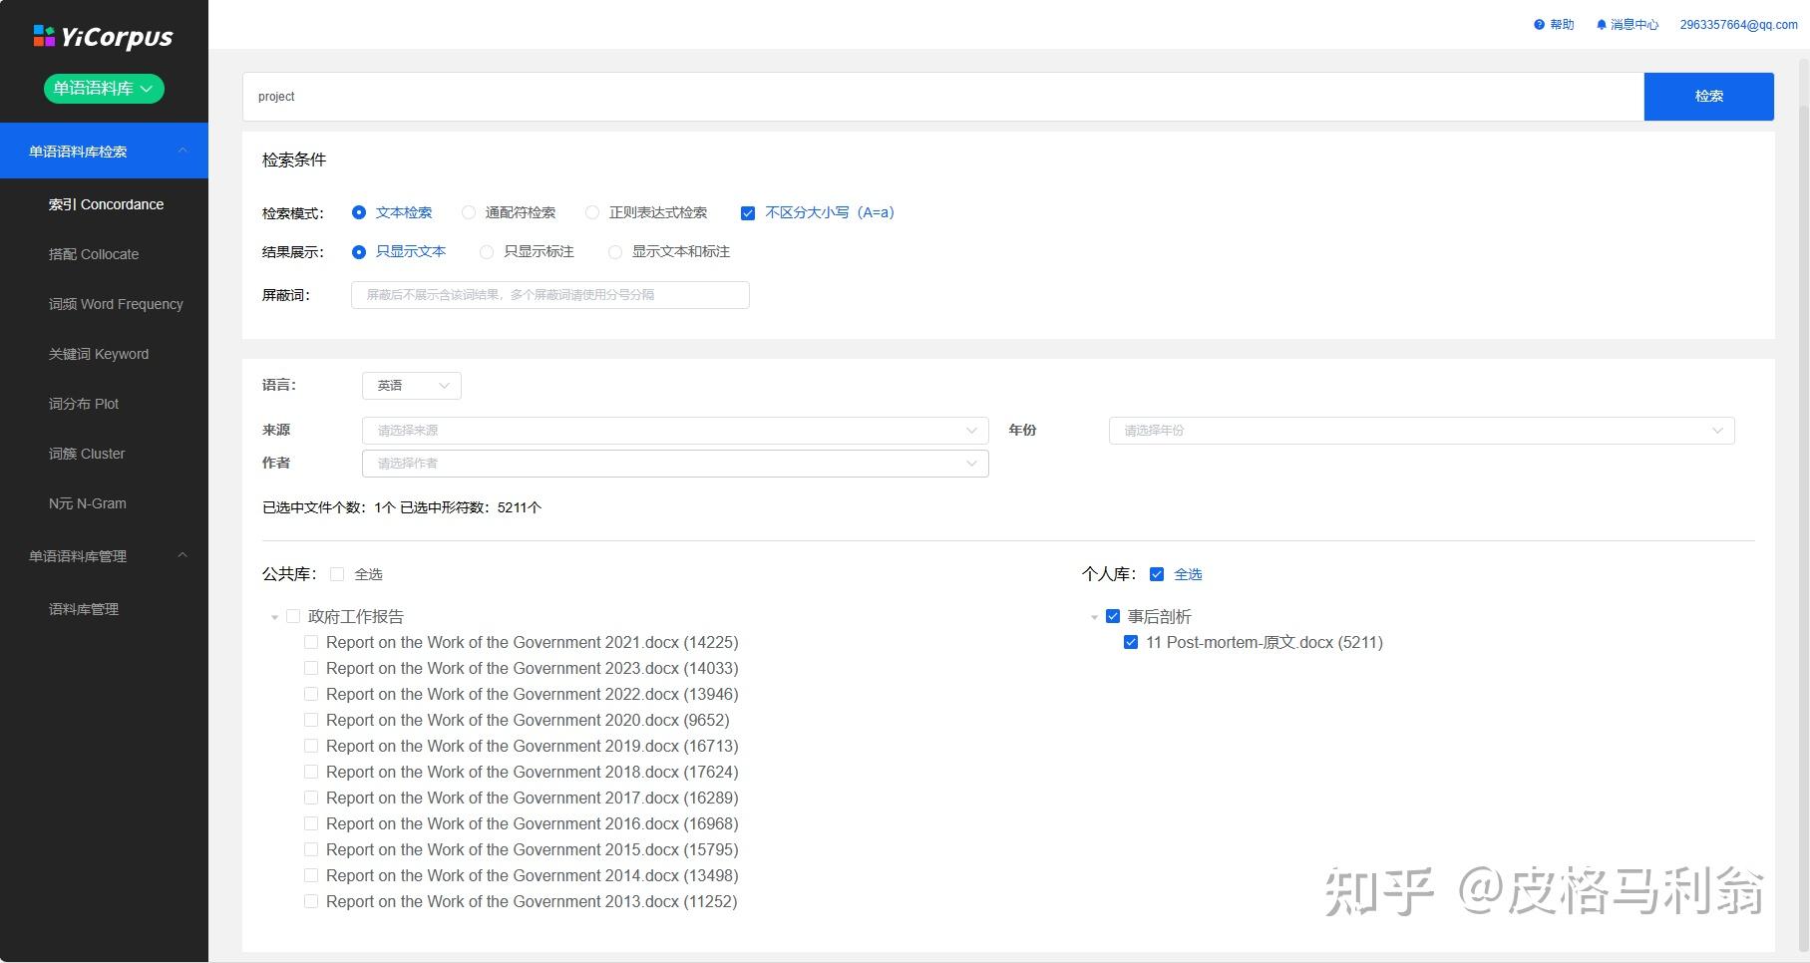Select 显示文本和标注 result display option
Viewport: 1810px width, 963px height.
coord(615,252)
